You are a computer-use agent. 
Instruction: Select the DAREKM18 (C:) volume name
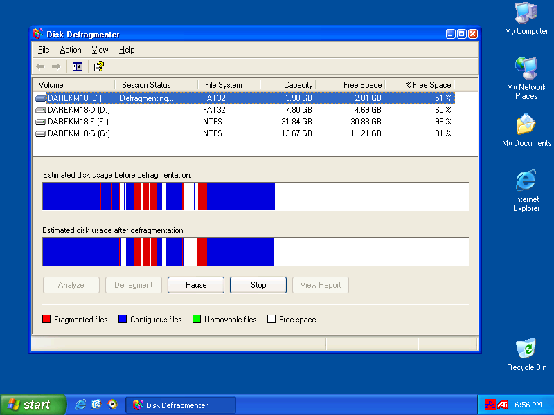(75, 98)
